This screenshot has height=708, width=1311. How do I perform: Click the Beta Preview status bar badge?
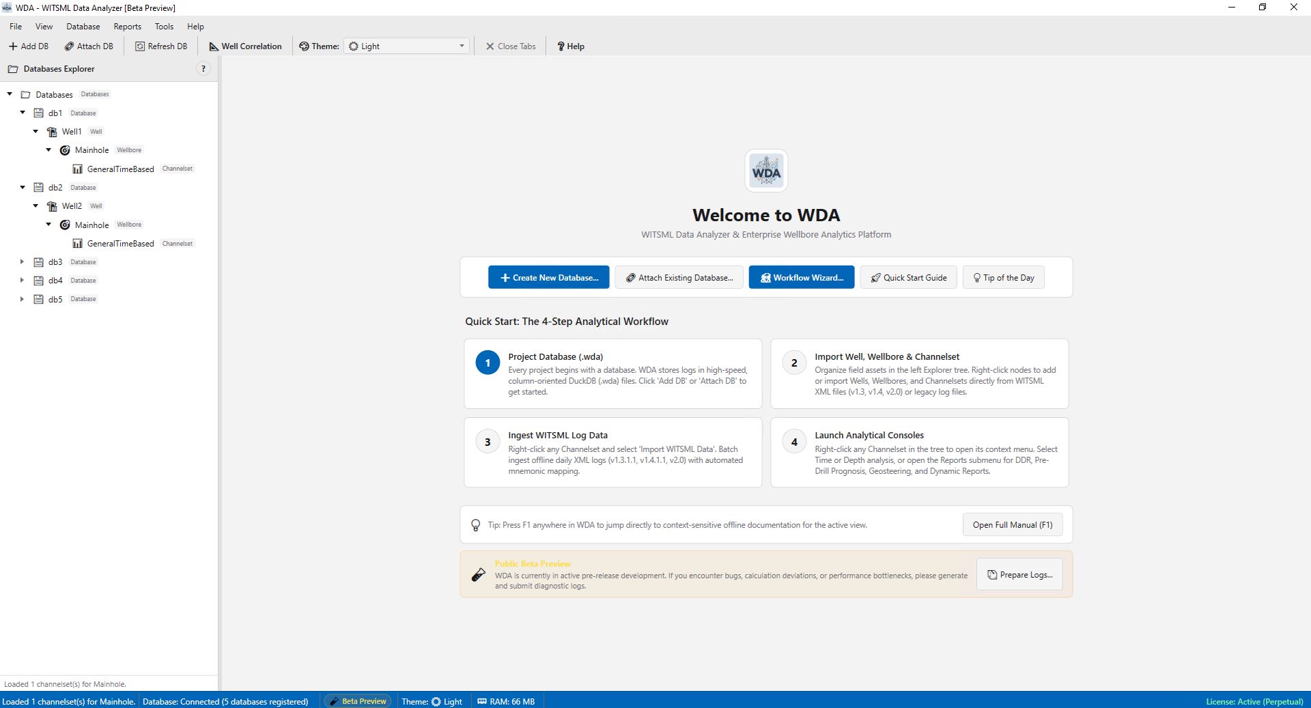358,701
